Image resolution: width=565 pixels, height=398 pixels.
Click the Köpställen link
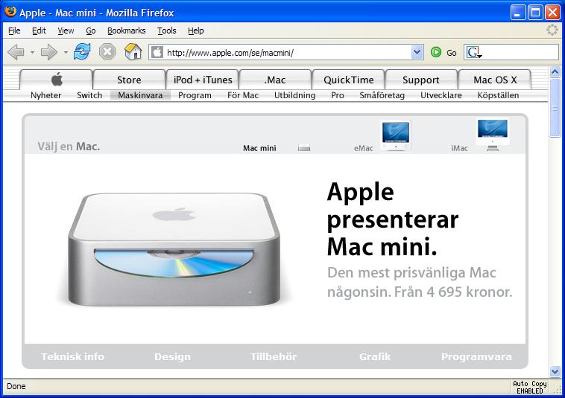pos(498,95)
